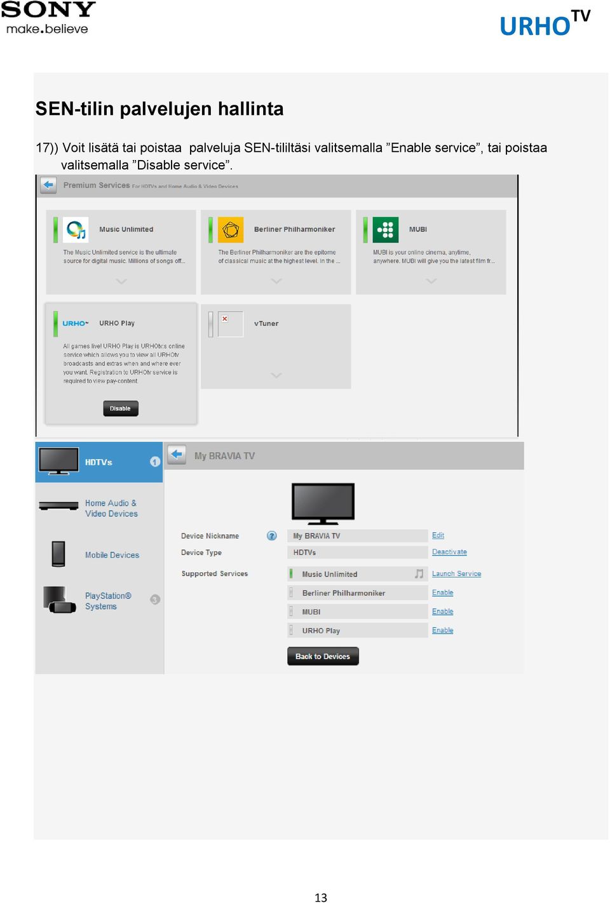Click the vTuner card title
The width and height of the screenshot is (610, 903).
(x=266, y=323)
